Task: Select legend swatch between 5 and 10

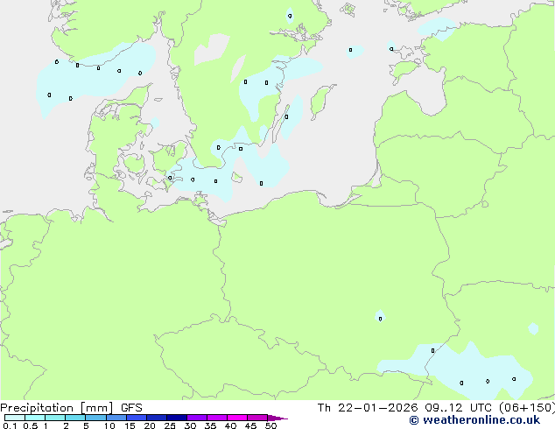Action: [x=95, y=418]
